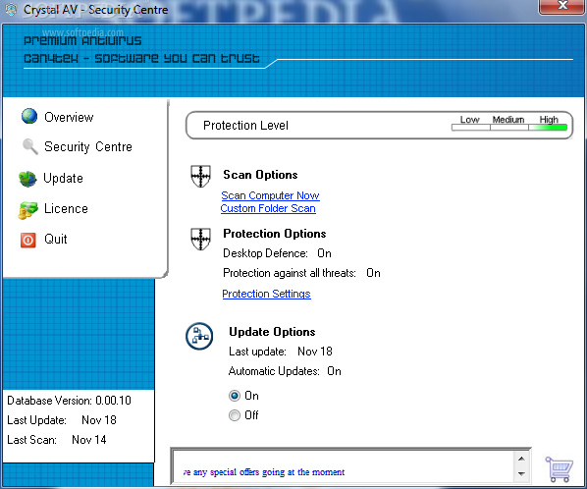This screenshot has width=587, height=489.
Task: Click the special offers ticker text
Action: click(264, 472)
